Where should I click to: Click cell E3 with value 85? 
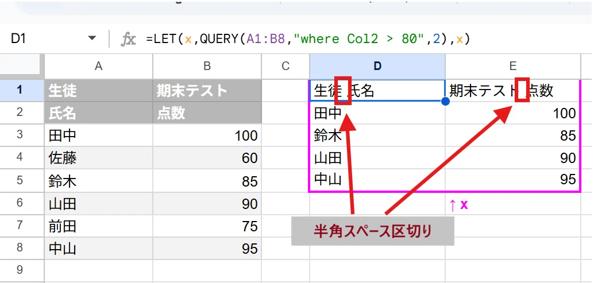point(512,135)
